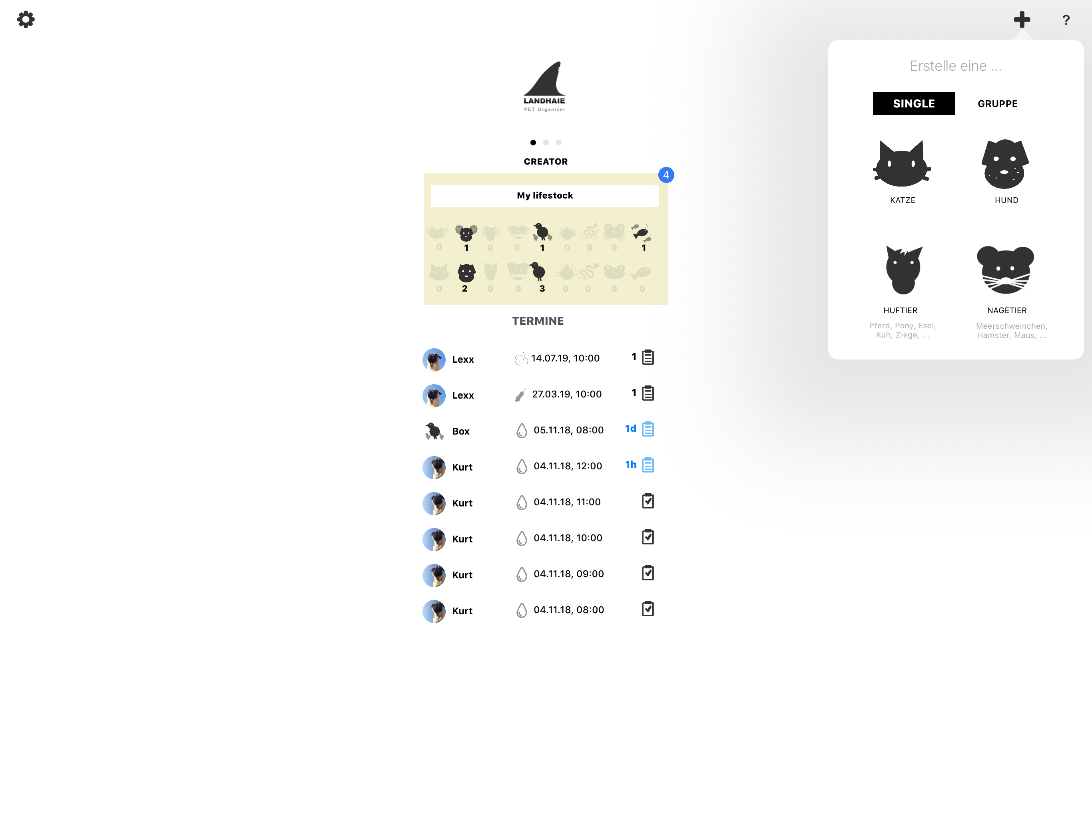Click the blue 4 notification badge

(x=666, y=175)
